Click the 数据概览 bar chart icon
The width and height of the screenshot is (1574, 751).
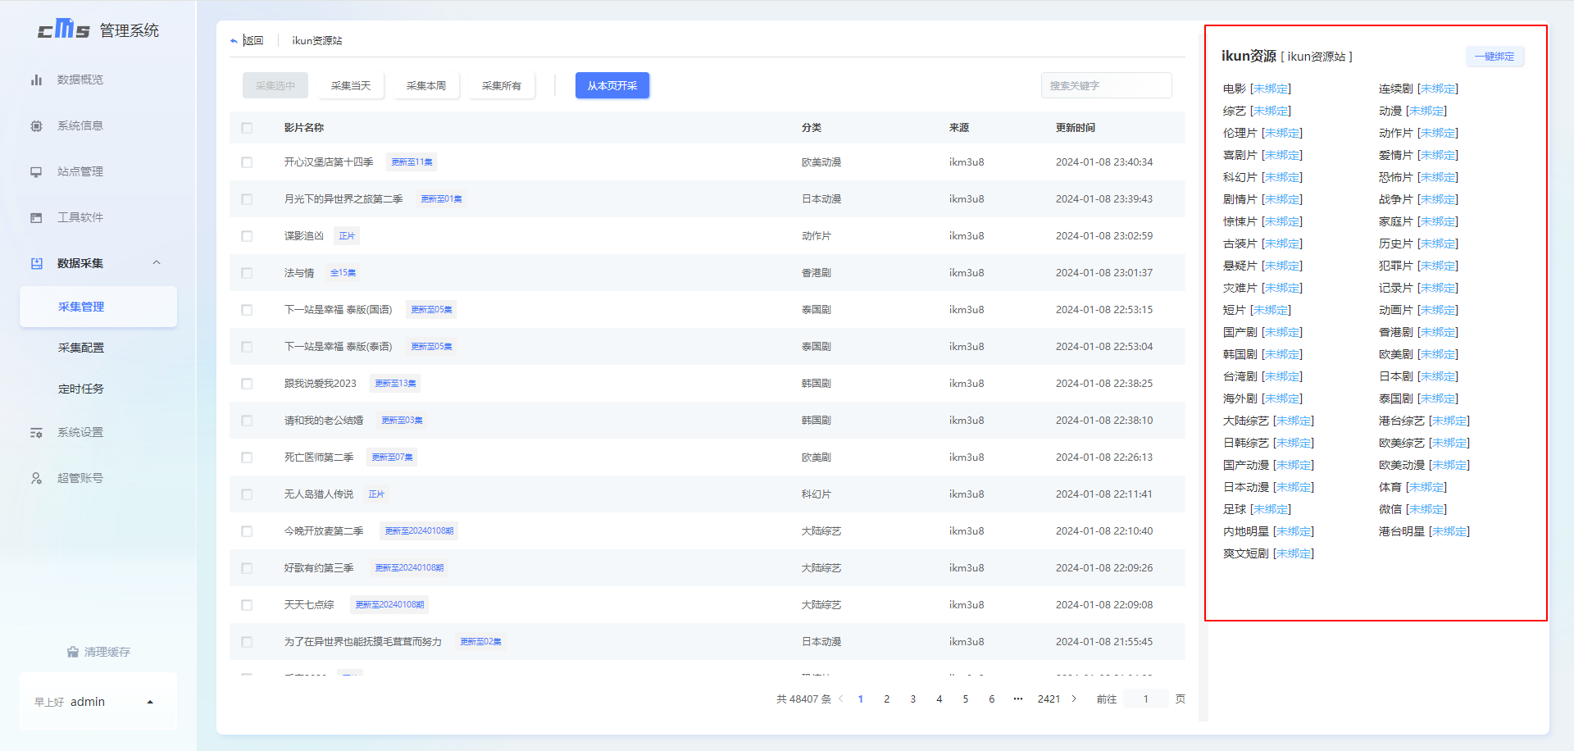(x=36, y=80)
